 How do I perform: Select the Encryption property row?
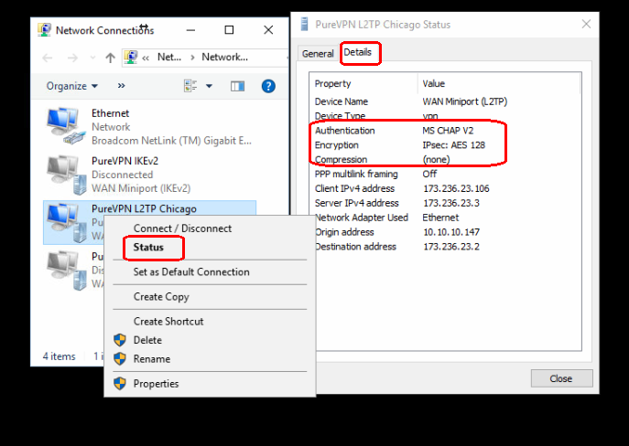[x=445, y=145]
